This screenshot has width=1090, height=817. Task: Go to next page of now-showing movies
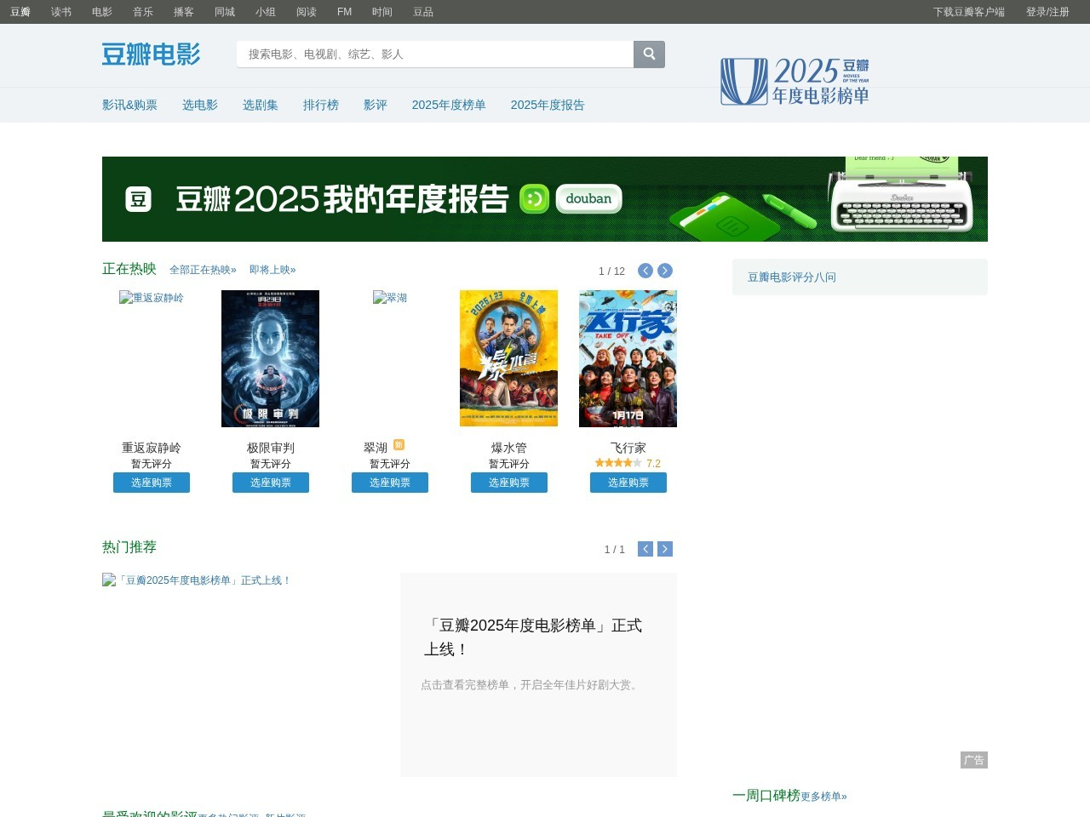point(665,271)
